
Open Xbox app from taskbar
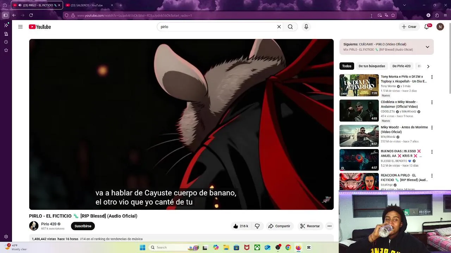tap(257, 247)
